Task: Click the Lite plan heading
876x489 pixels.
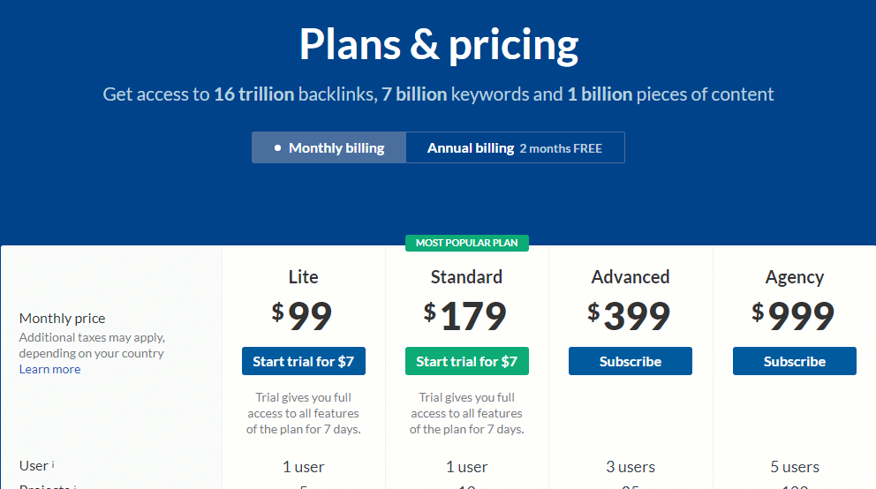Action: (x=304, y=277)
